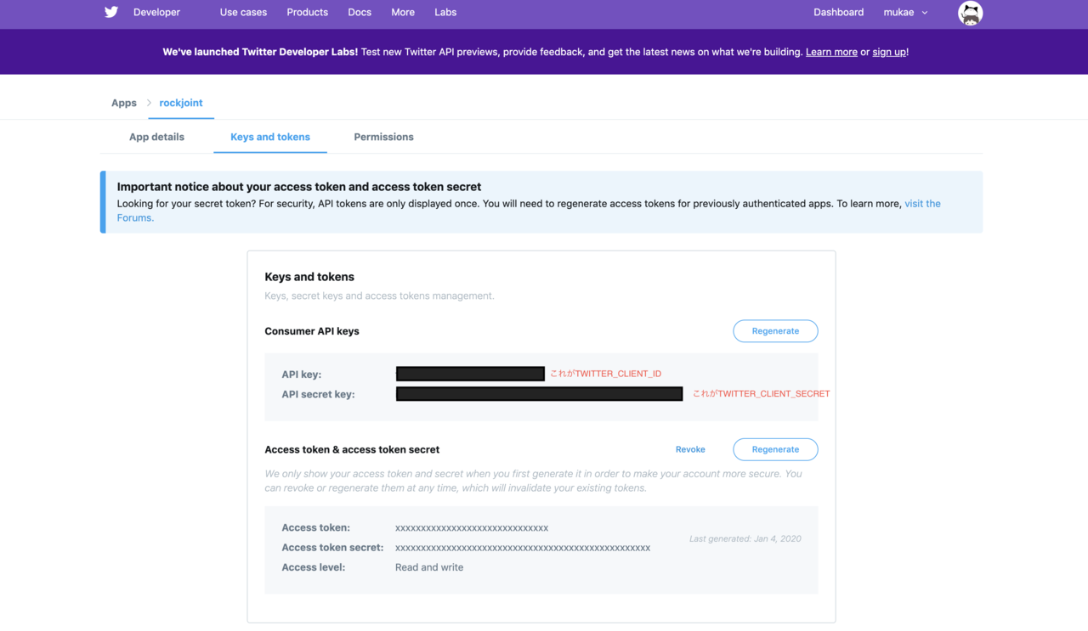Open the Use cases menu

pyautogui.click(x=243, y=13)
